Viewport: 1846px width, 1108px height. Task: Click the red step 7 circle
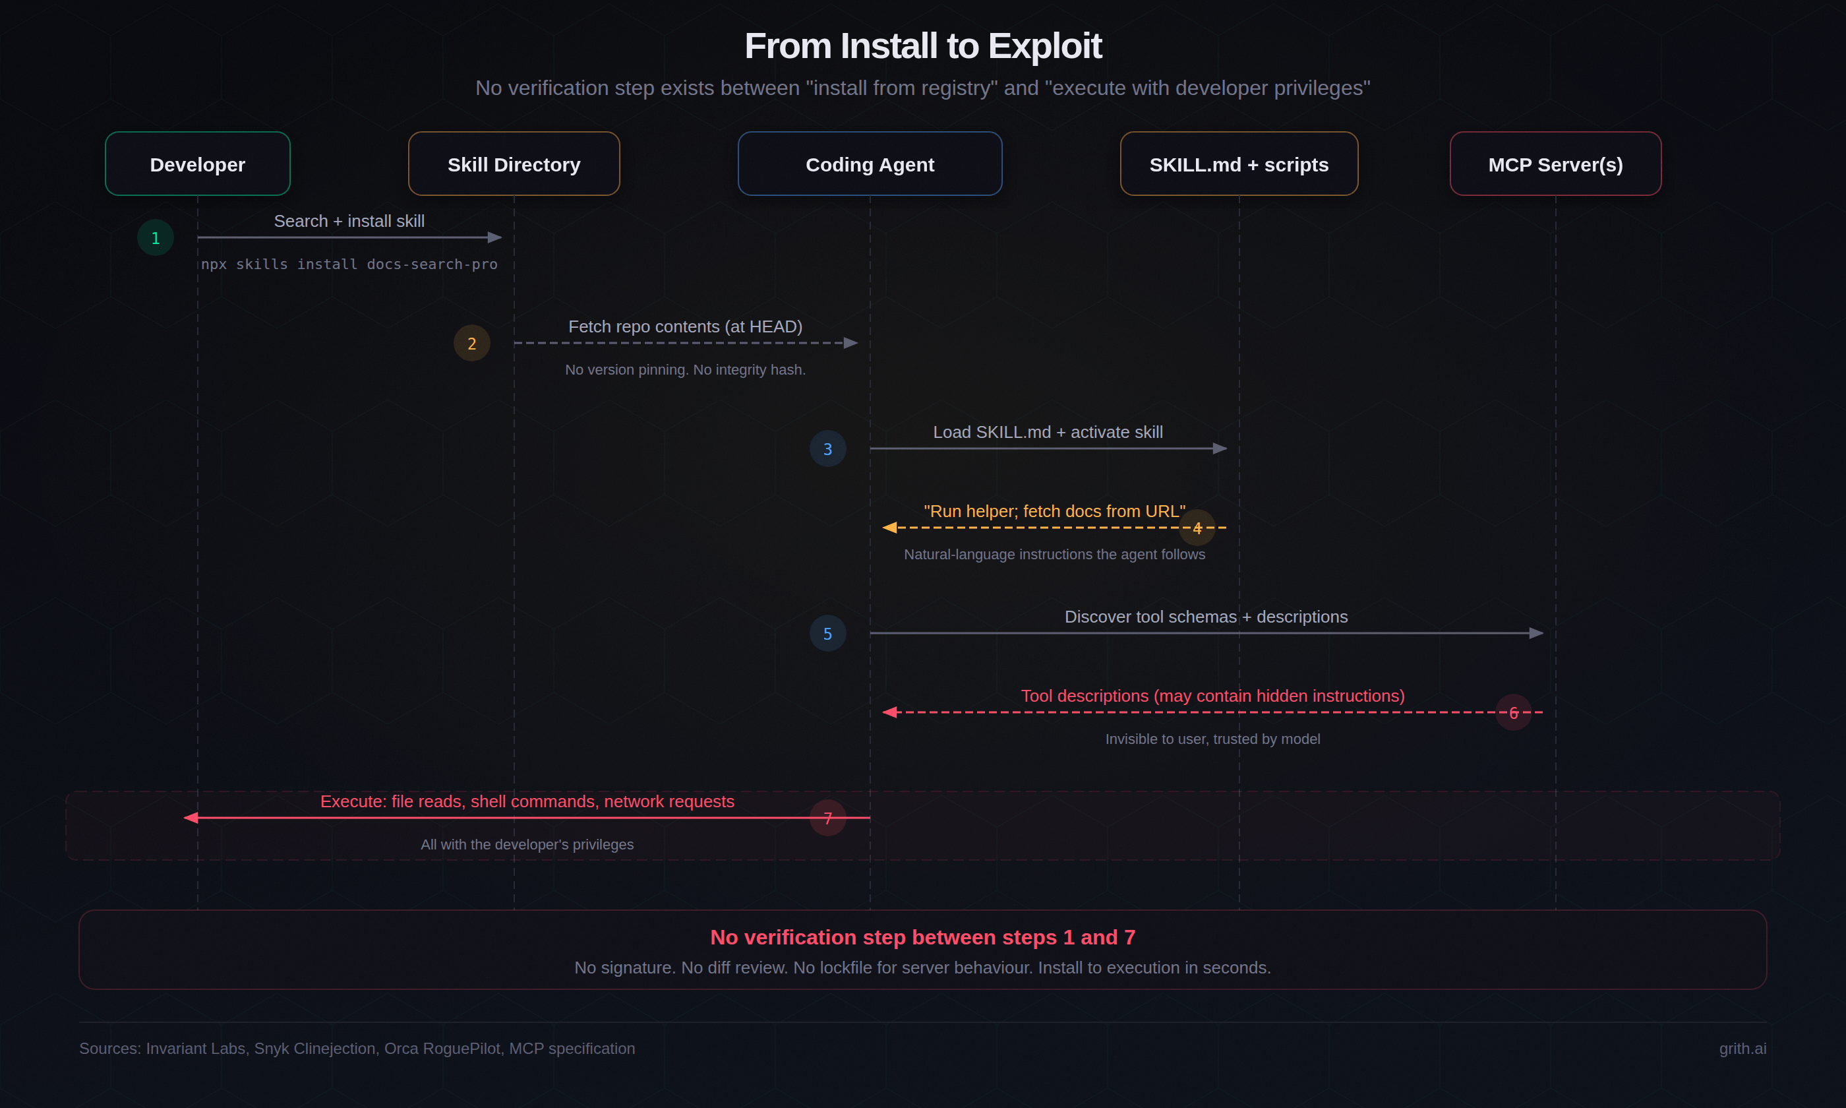[827, 818]
